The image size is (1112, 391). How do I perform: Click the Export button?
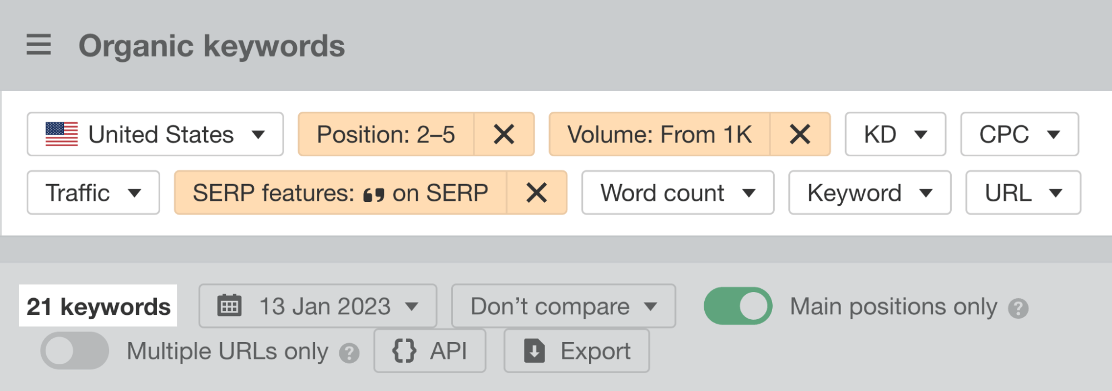click(576, 351)
